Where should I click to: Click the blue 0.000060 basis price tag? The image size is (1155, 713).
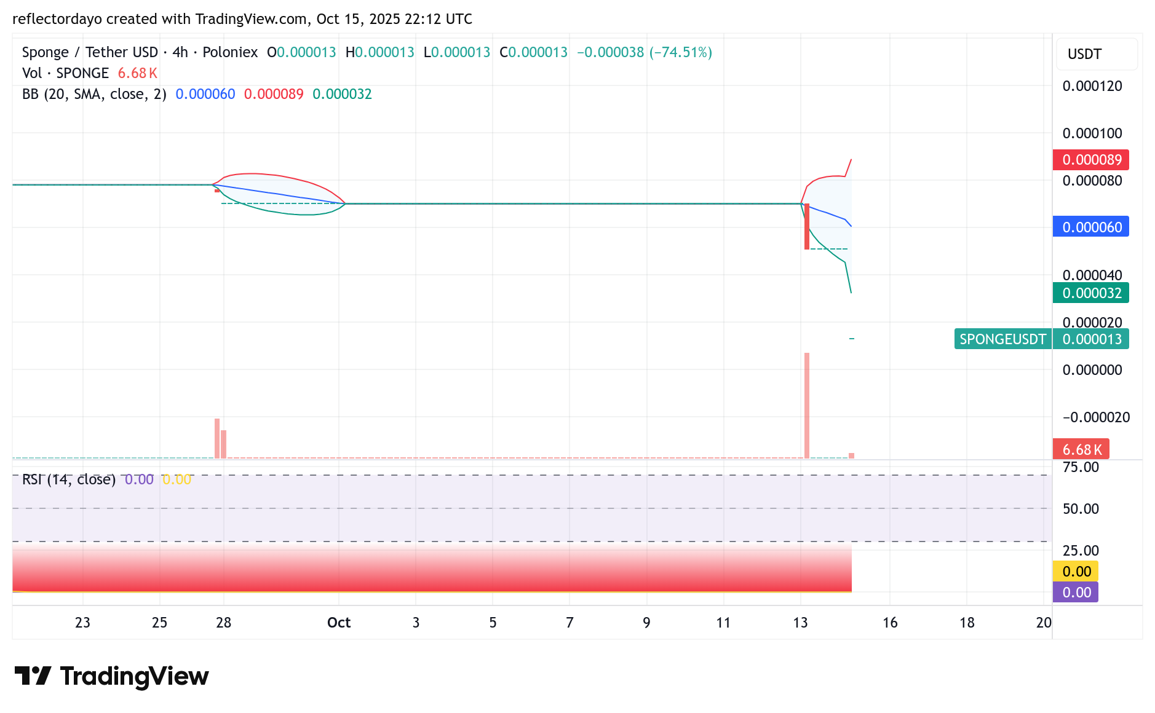1091,227
